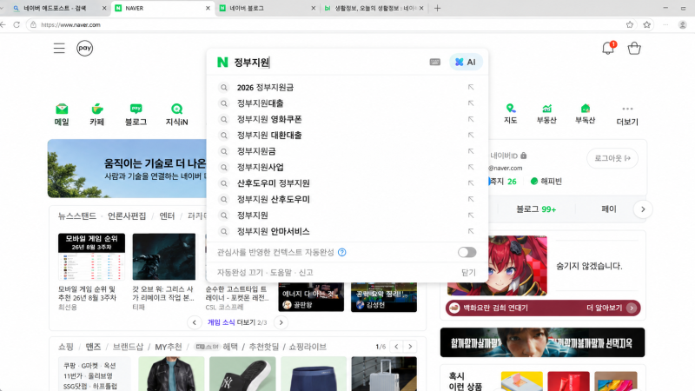695x391 pixels.
Task: Open 쇼핑라이브 tab
Action: click(308, 347)
